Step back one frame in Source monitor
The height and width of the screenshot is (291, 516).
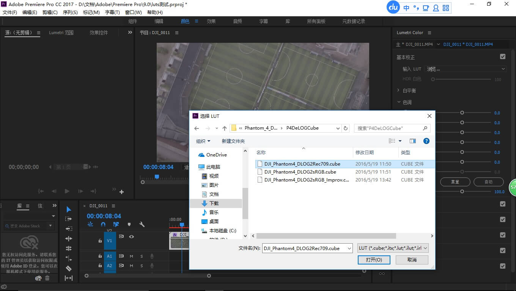54,191
